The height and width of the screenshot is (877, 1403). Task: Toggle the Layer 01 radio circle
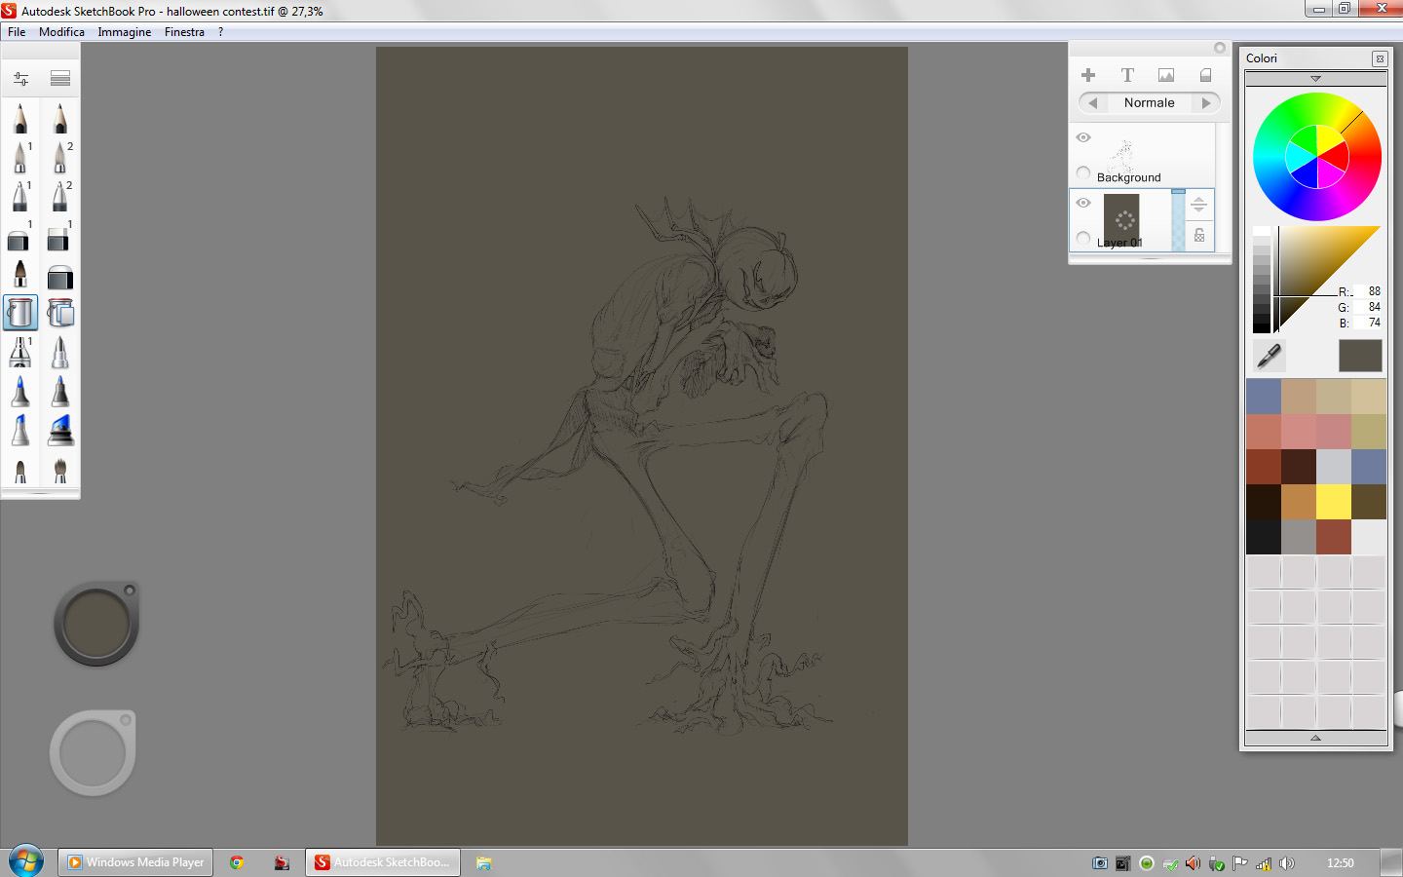click(1083, 238)
